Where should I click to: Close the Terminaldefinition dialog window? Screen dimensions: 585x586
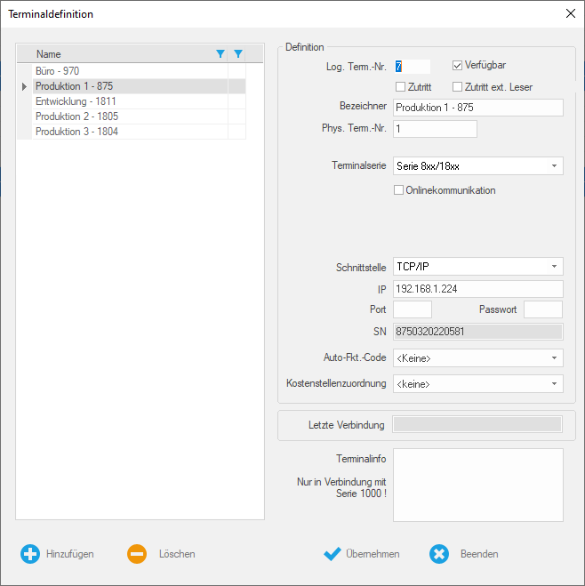570,13
